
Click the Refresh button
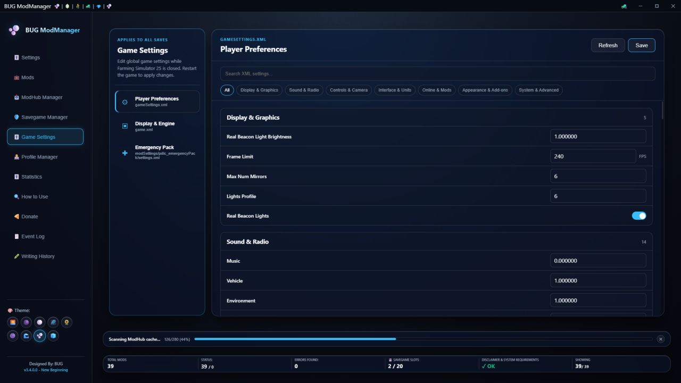608,45
